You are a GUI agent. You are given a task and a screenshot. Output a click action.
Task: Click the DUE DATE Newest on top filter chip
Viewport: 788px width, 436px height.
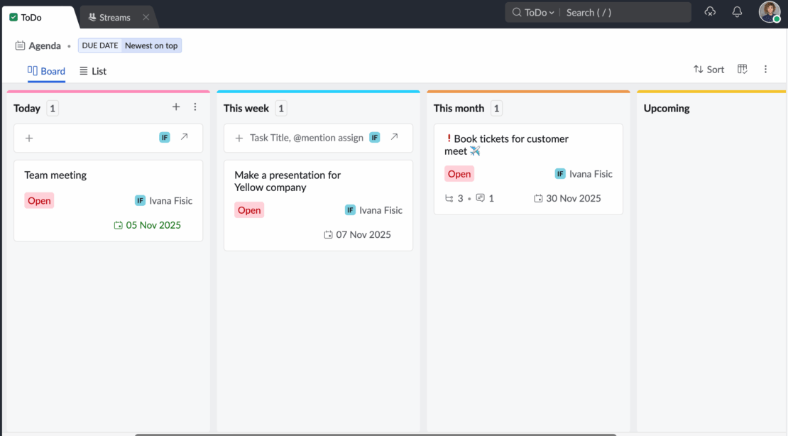(x=130, y=45)
